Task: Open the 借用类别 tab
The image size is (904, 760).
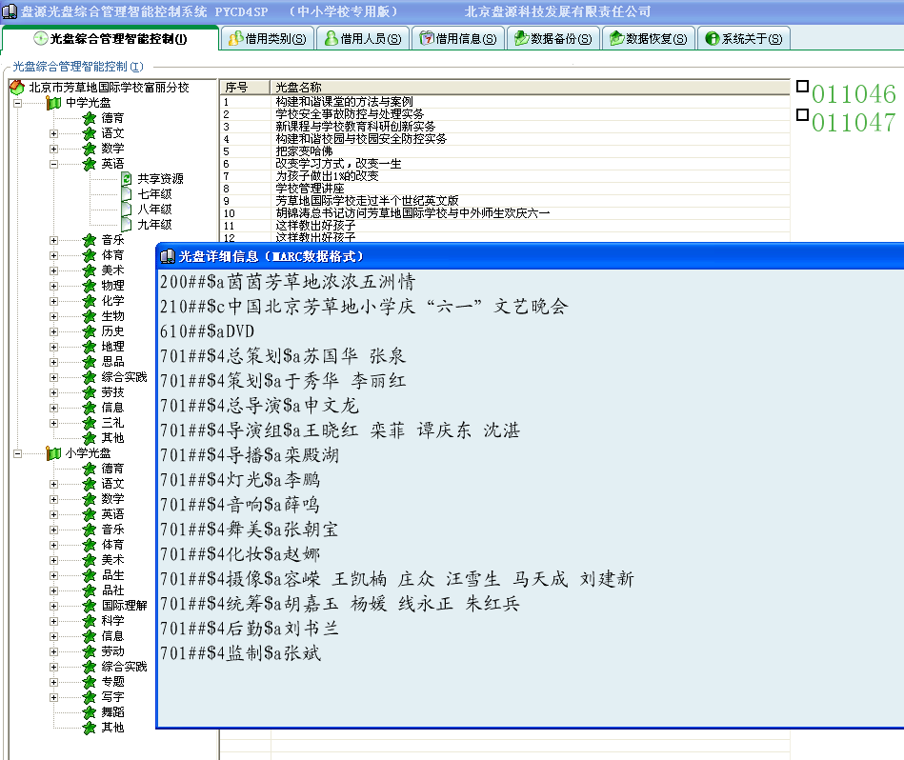Action: click(268, 39)
